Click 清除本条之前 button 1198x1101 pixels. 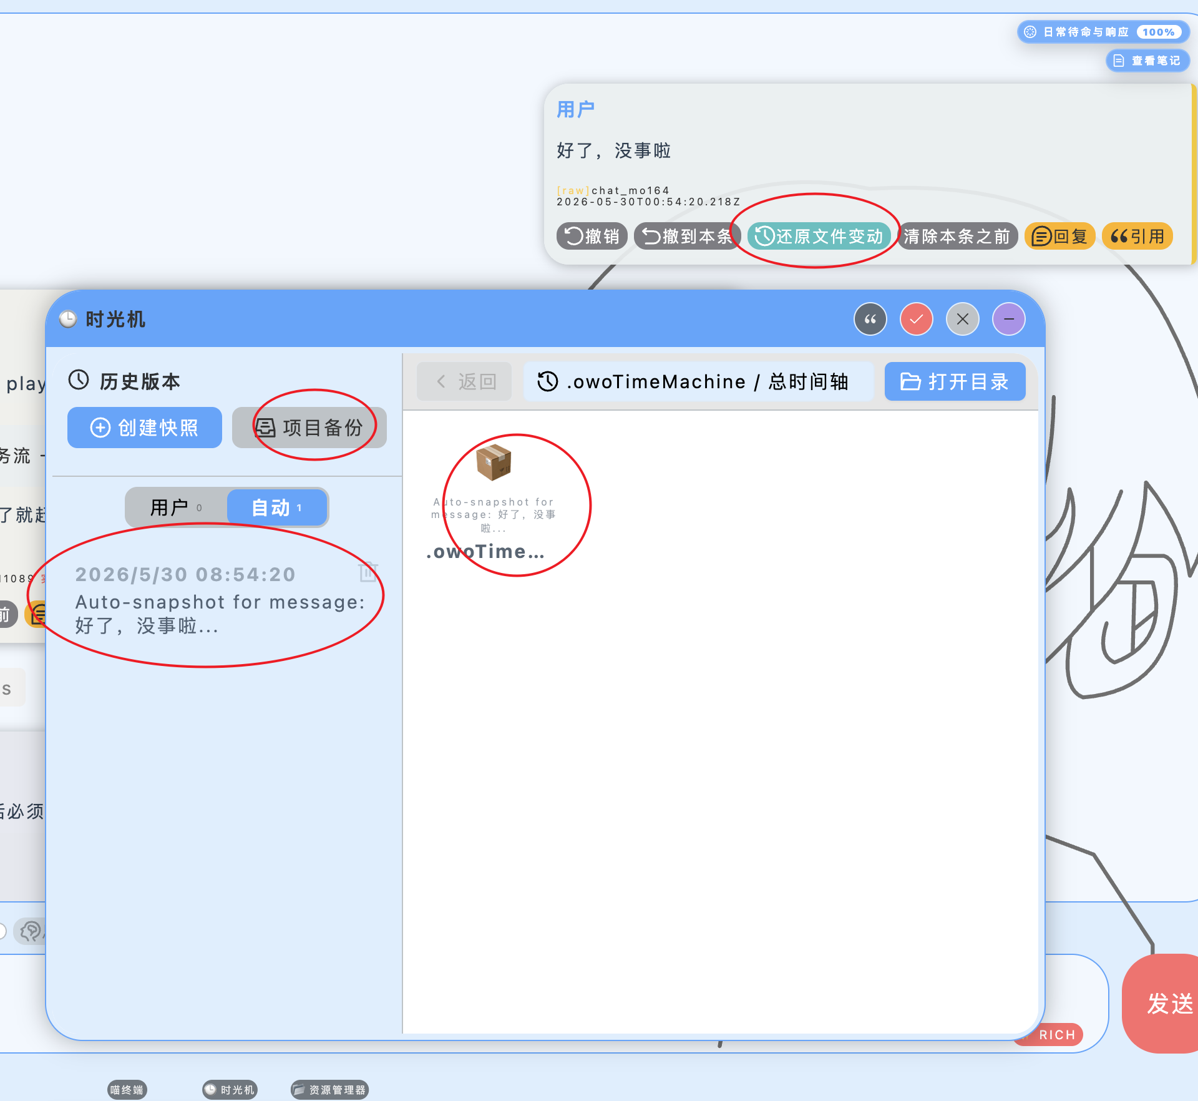click(957, 236)
